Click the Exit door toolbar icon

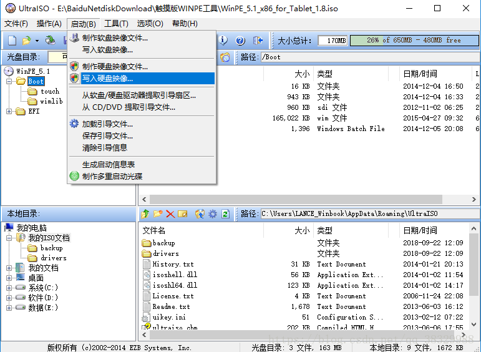[x=258, y=41]
